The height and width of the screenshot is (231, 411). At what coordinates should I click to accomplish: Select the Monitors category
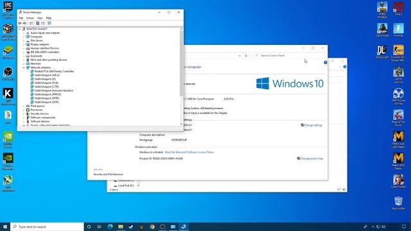(x=36, y=64)
